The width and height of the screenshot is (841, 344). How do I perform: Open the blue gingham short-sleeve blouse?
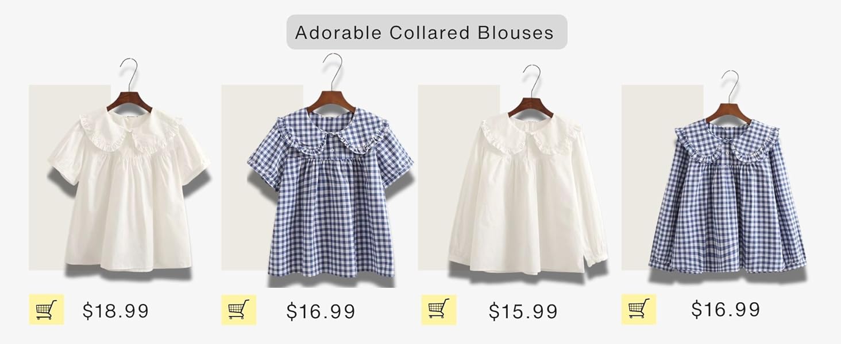click(x=330, y=195)
